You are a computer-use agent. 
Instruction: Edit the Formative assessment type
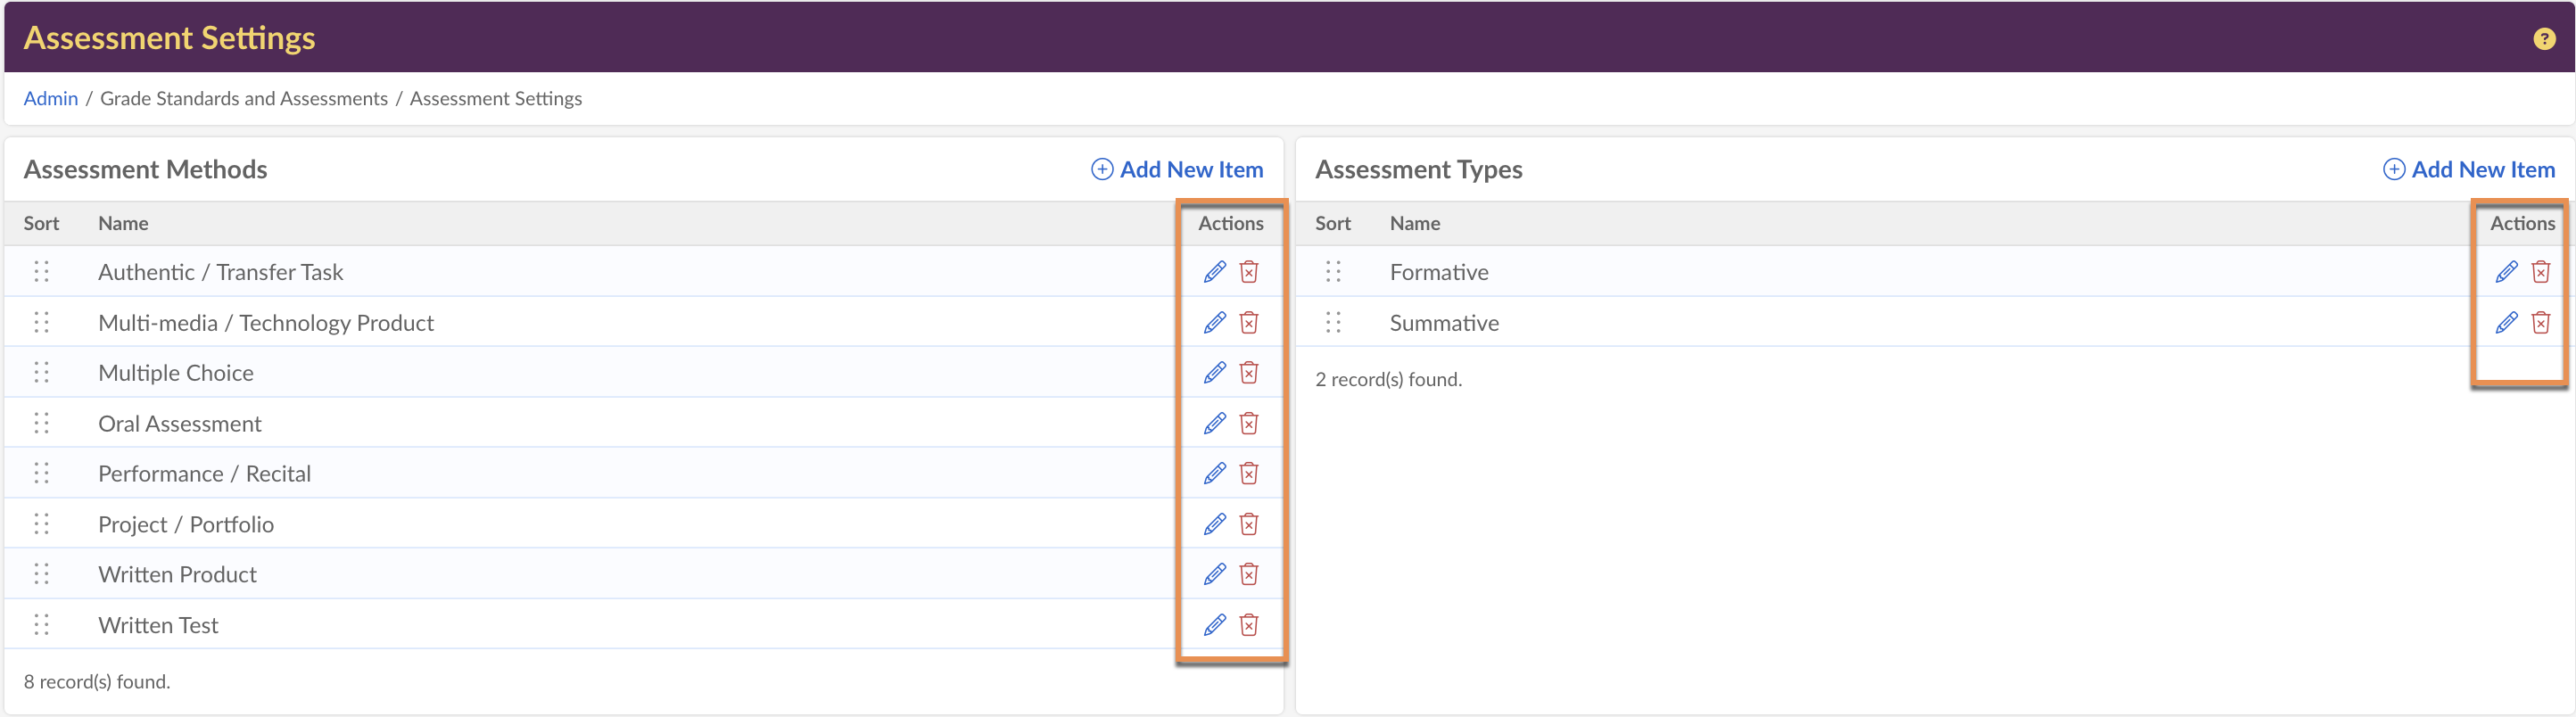[2506, 272]
